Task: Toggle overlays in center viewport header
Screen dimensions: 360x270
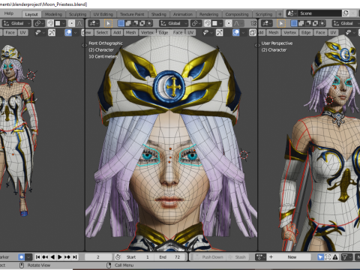Action: coord(236,32)
